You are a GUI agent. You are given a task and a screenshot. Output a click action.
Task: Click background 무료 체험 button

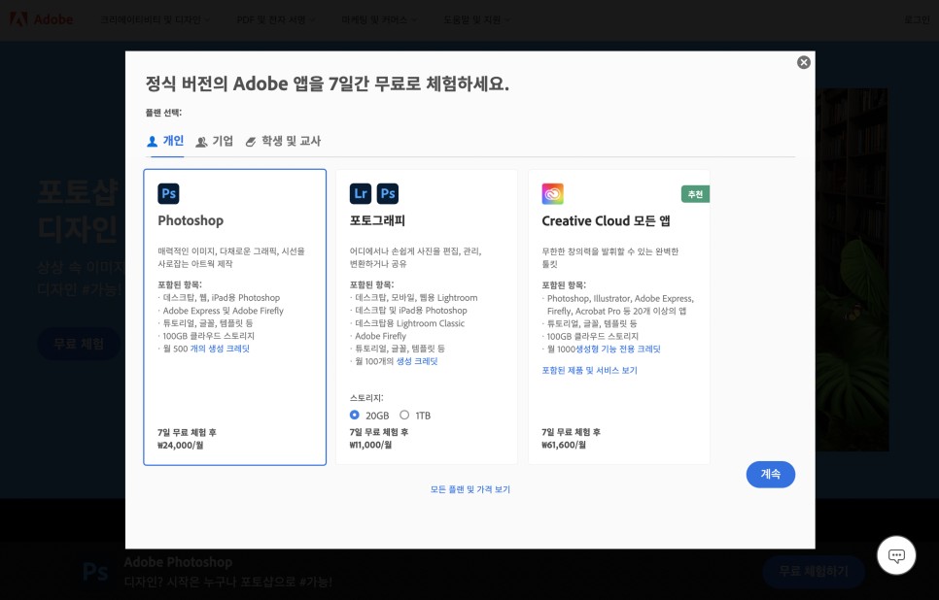tap(79, 344)
